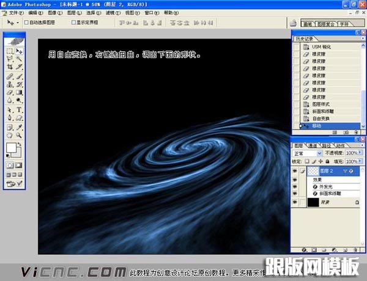The image size is (367, 281).
Task: Open the 不透明度 opacity slider arrow
Action: [x=360, y=153]
